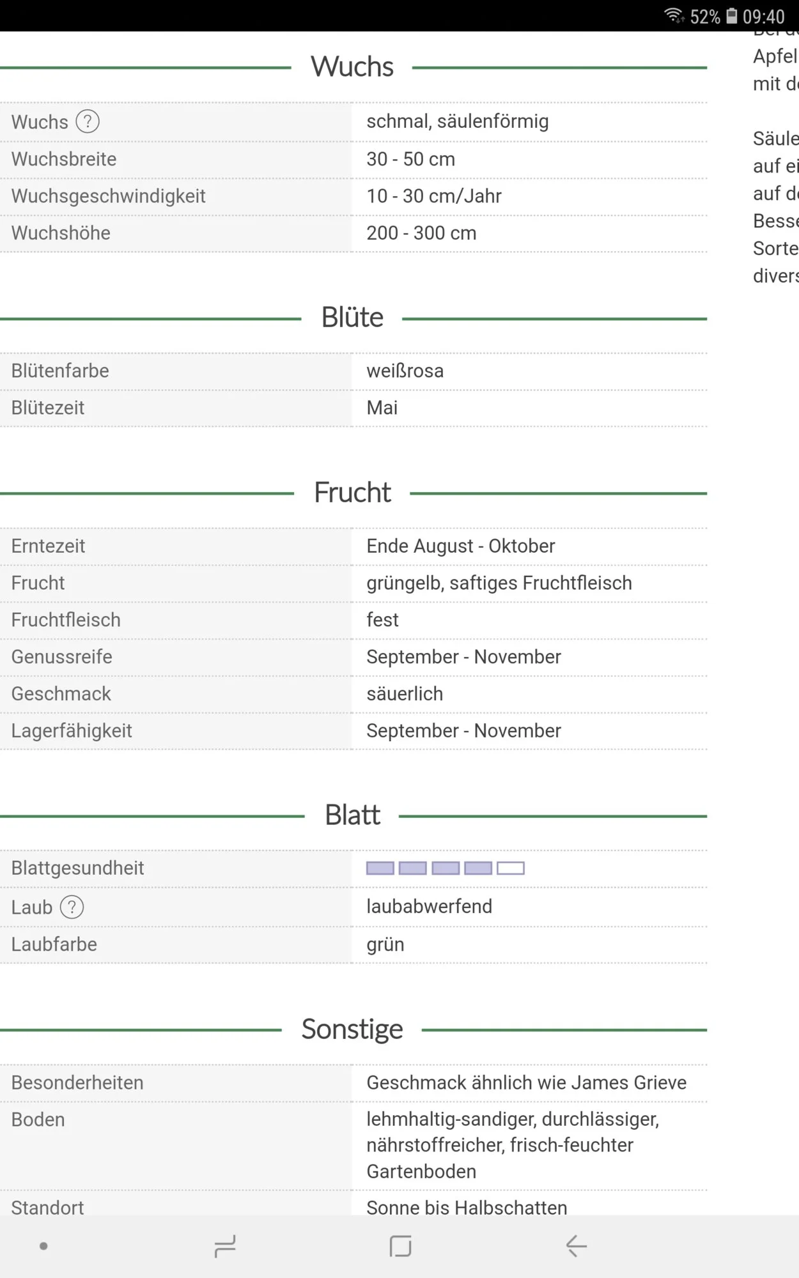Tap the help icon beside Laub
799x1278 pixels.
tap(72, 907)
